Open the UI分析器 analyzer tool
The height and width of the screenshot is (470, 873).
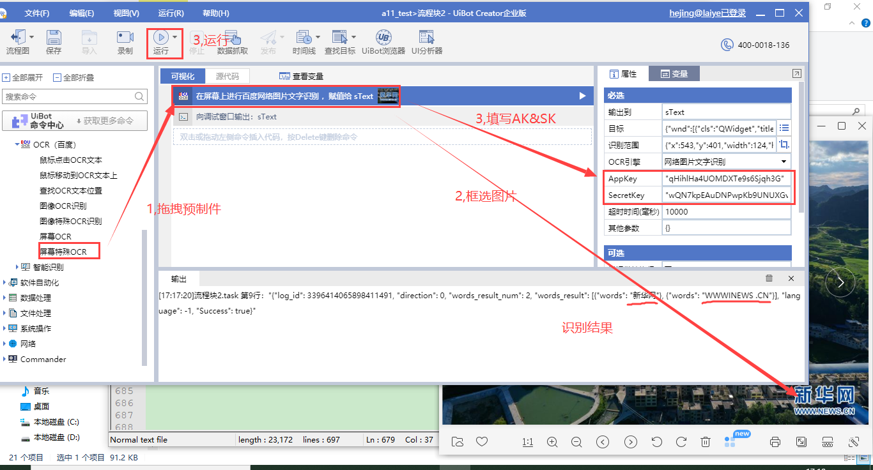tap(427, 38)
